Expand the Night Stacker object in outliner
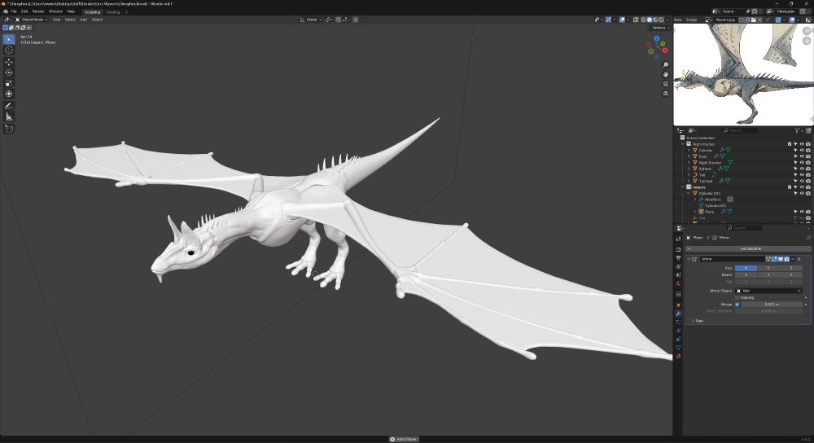The width and height of the screenshot is (814, 443). pyautogui.click(x=689, y=163)
